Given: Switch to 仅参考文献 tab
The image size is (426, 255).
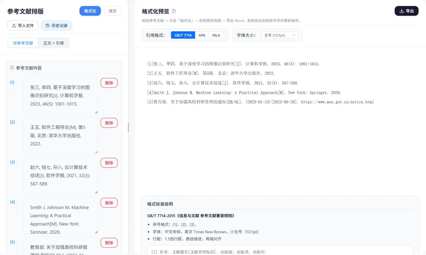Looking at the screenshot, I should pos(23,43).
